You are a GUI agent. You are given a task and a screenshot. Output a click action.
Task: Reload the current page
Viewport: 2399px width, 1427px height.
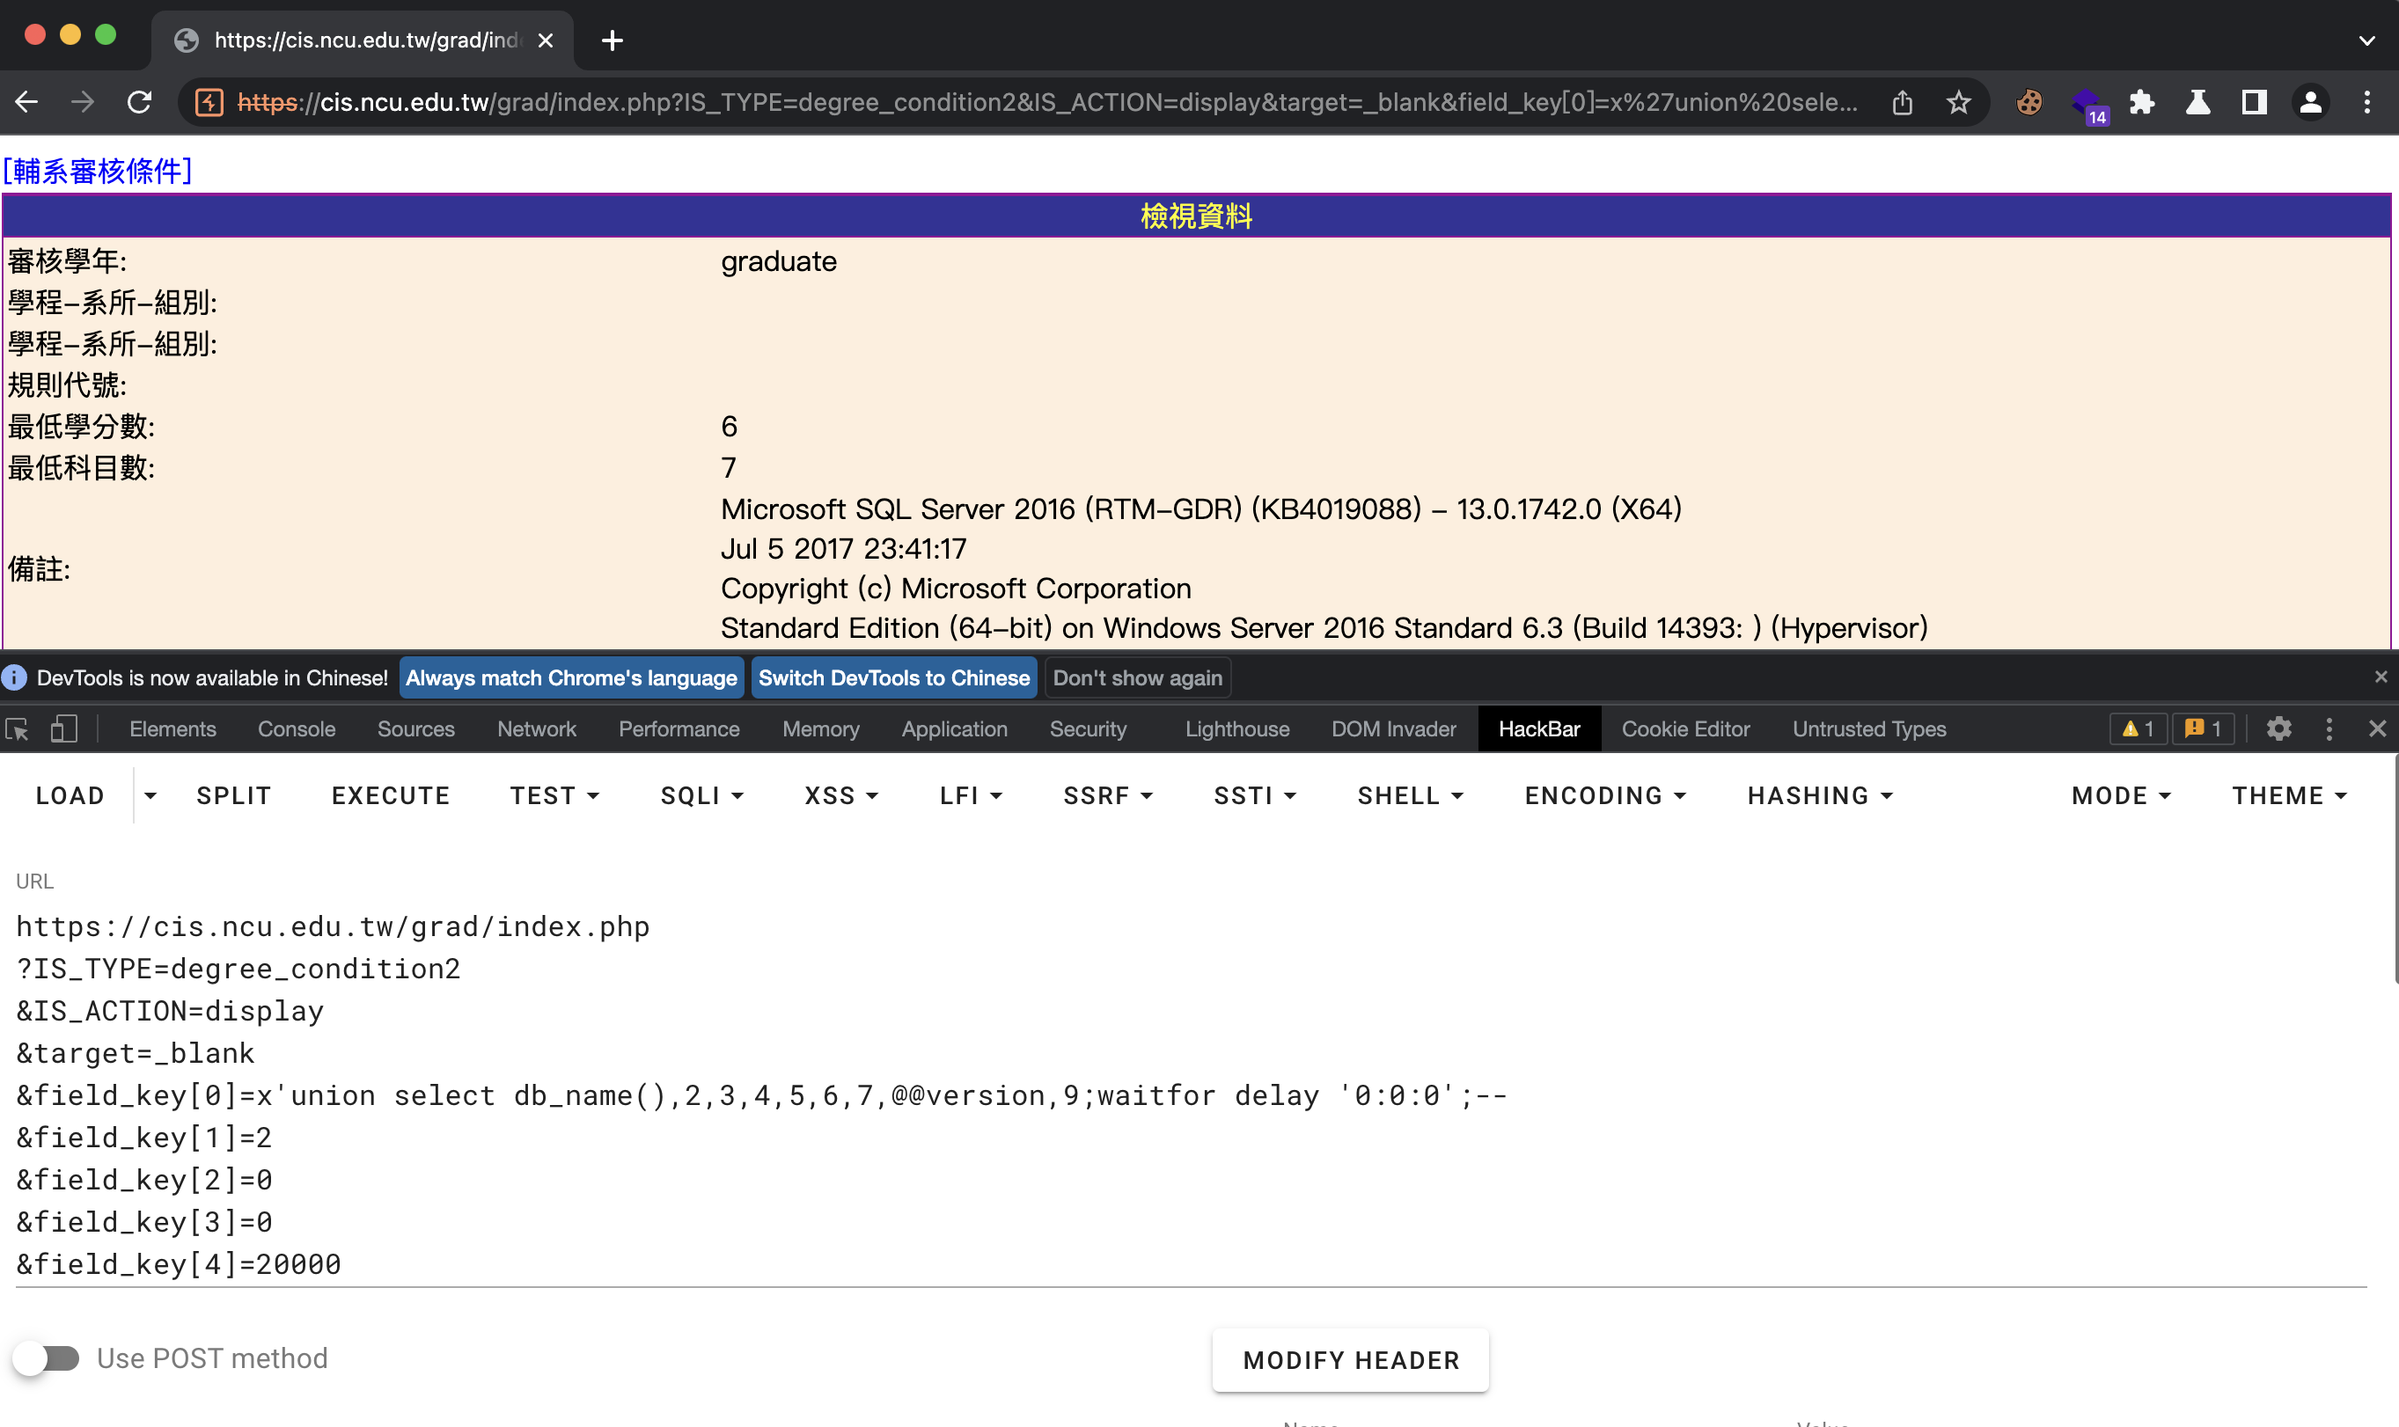[139, 102]
